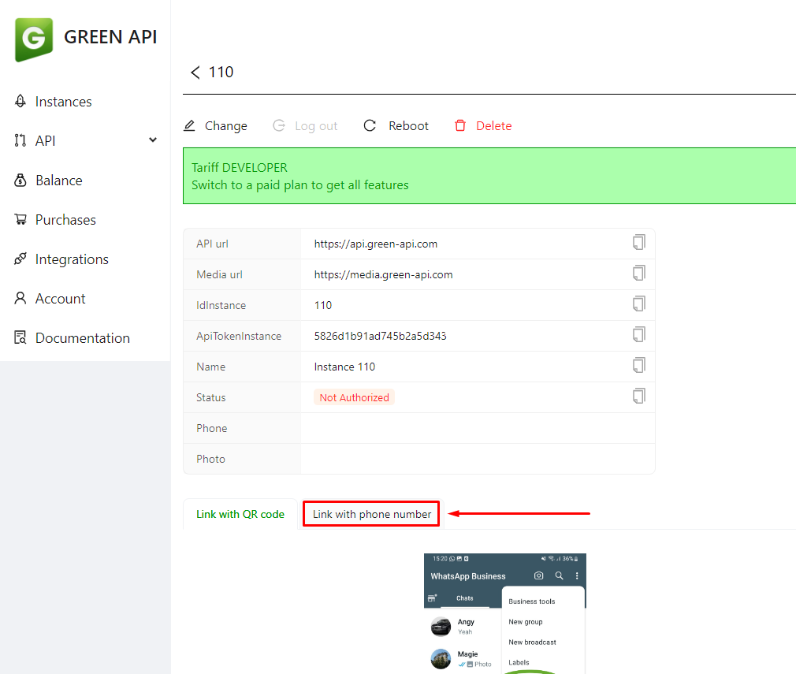This screenshot has width=796, height=674.
Task: Copy the Media url value
Action: pyautogui.click(x=638, y=274)
